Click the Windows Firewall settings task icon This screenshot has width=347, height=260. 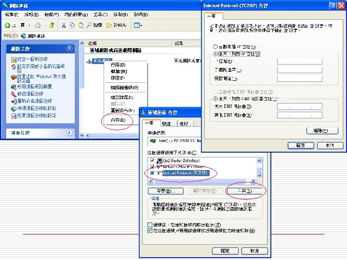click(13, 77)
